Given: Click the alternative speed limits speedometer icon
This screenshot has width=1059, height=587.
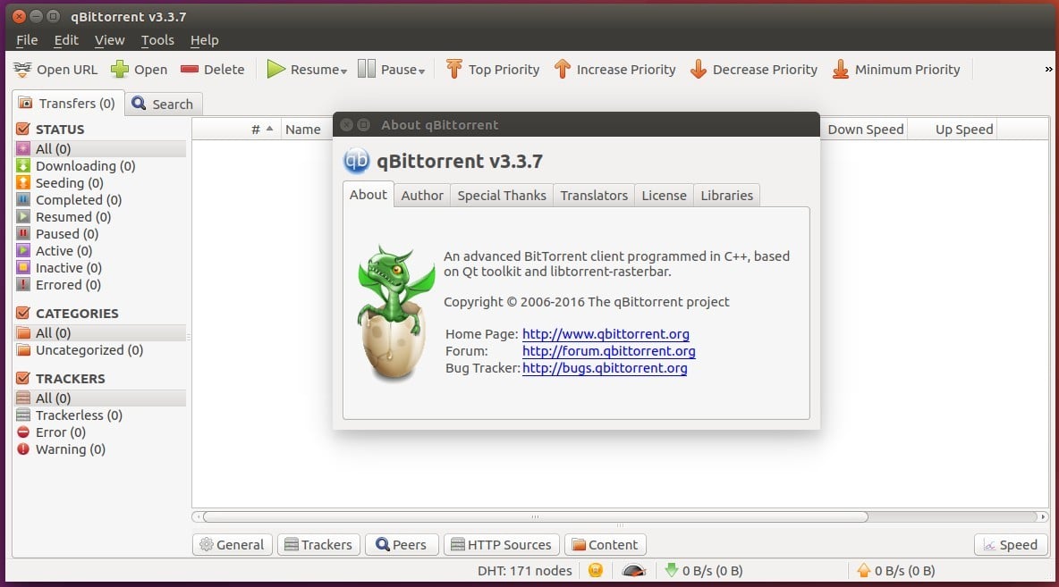Looking at the screenshot, I should [x=633, y=570].
